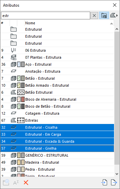Select layer icon for Anotação - Estrutura
The width and height of the screenshot is (120, 189).
[x=14, y=71]
